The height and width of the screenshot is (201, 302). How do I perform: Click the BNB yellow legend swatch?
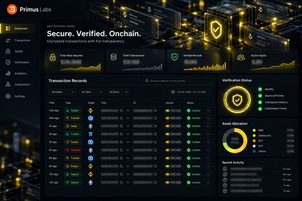[x=254, y=130]
